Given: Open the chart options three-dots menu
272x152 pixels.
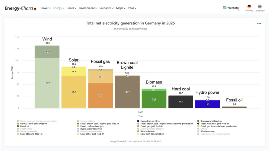Looking at the screenshot, I should [259, 23].
